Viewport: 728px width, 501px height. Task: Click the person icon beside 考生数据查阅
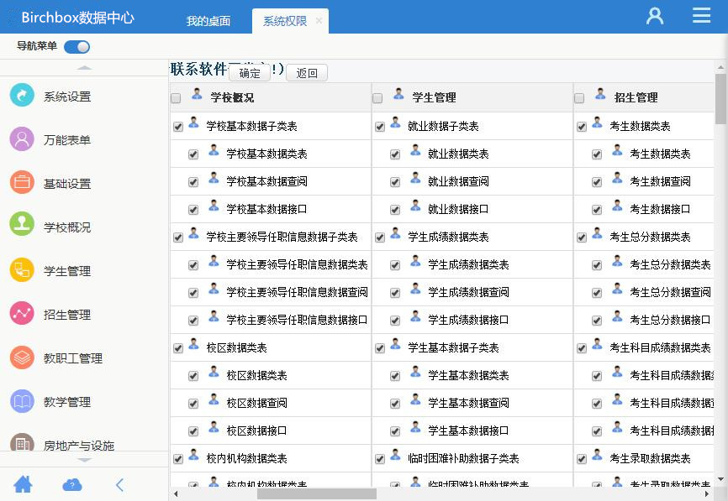[617, 179]
